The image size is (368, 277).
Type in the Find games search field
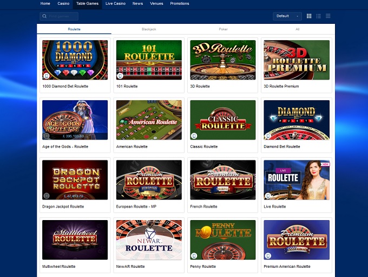pyautogui.click(x=62, y=16)
